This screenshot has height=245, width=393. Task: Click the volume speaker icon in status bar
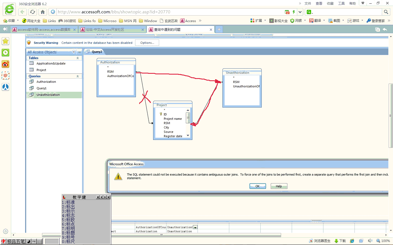pyautogui.click(x=370, y=241)
